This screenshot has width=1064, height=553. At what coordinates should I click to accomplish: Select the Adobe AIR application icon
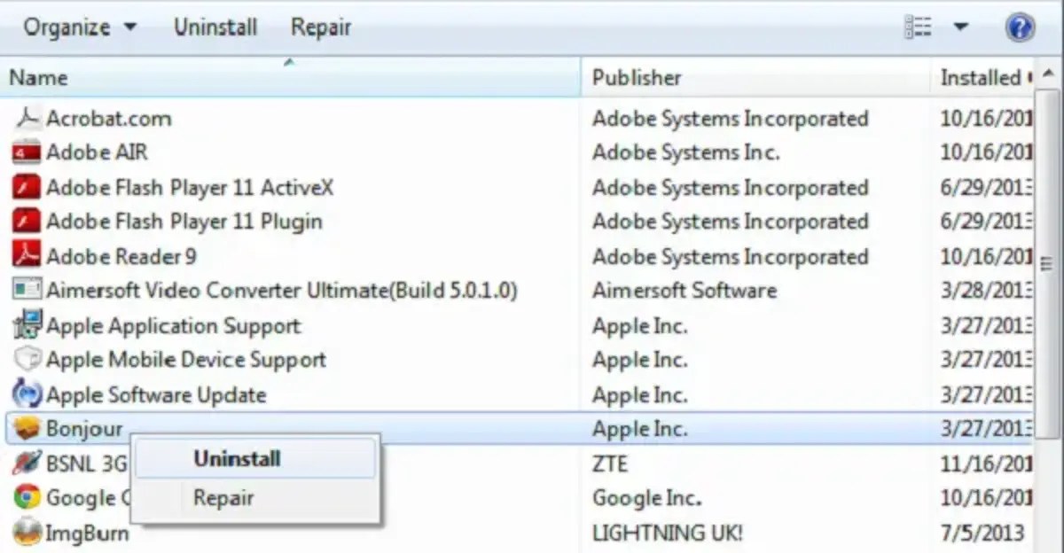tap(26, 152)
